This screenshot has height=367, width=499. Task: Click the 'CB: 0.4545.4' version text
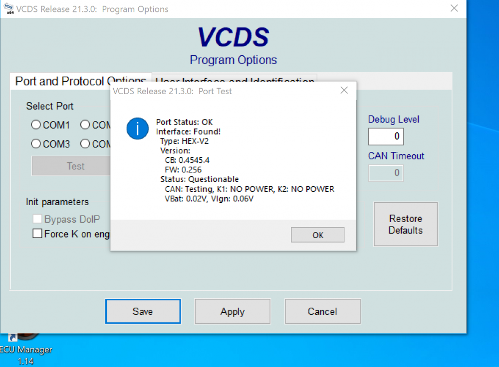click(187, 160)
